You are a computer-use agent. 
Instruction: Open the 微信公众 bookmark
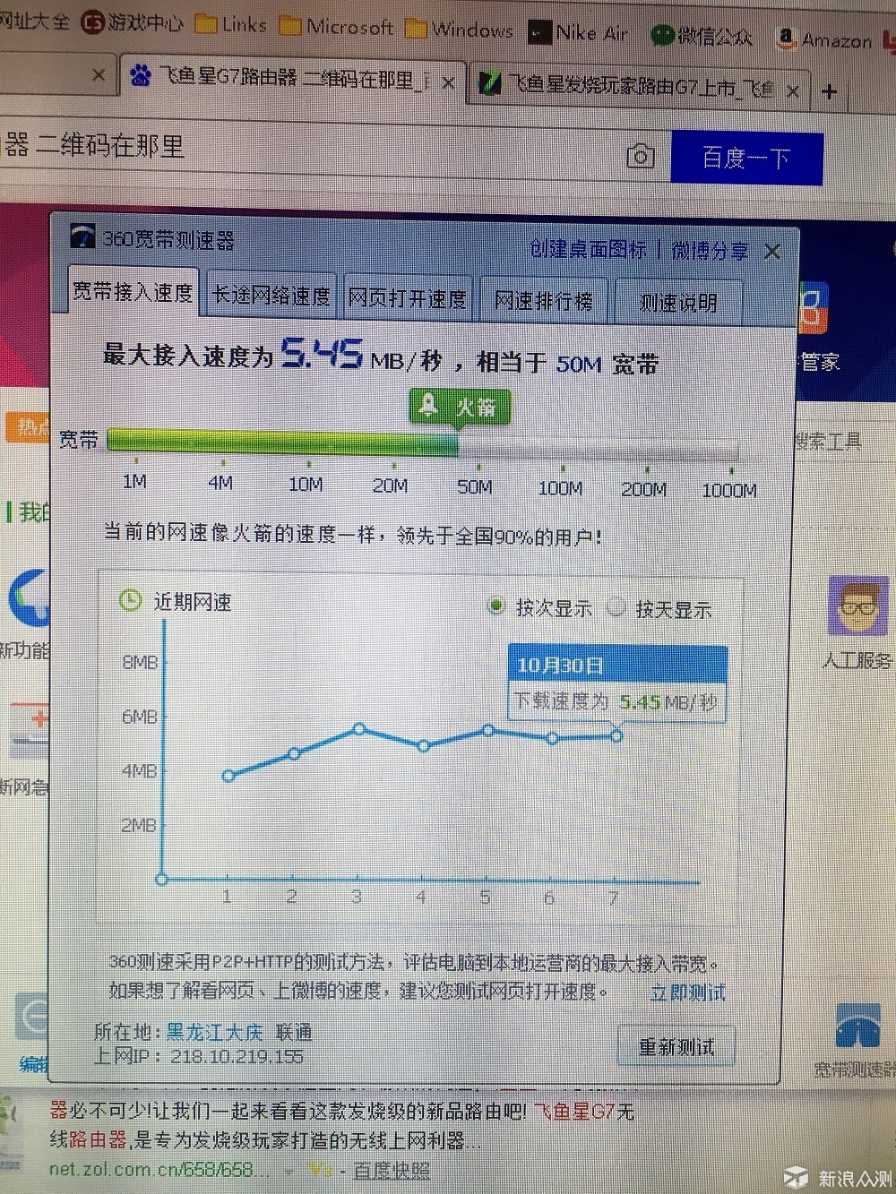[702, 36]
